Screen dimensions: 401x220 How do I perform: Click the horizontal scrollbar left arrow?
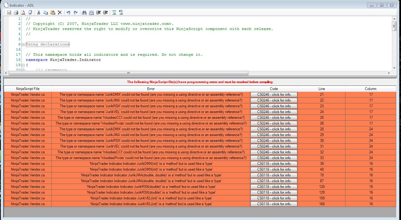6,73
